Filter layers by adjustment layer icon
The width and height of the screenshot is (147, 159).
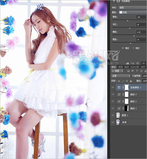click(x=133, y=71)
